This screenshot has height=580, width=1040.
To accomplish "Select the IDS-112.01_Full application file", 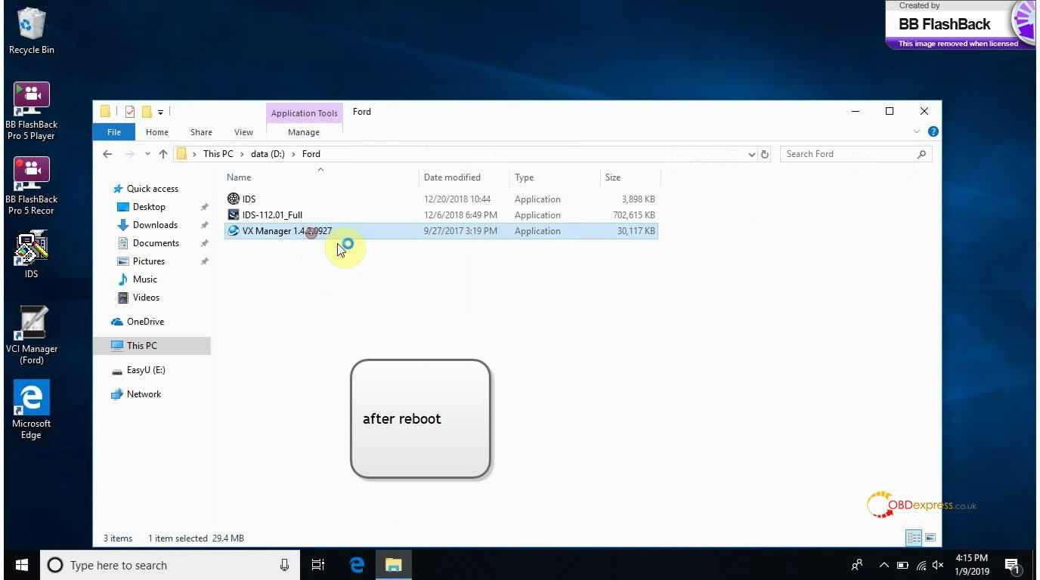I will [272, 215].
